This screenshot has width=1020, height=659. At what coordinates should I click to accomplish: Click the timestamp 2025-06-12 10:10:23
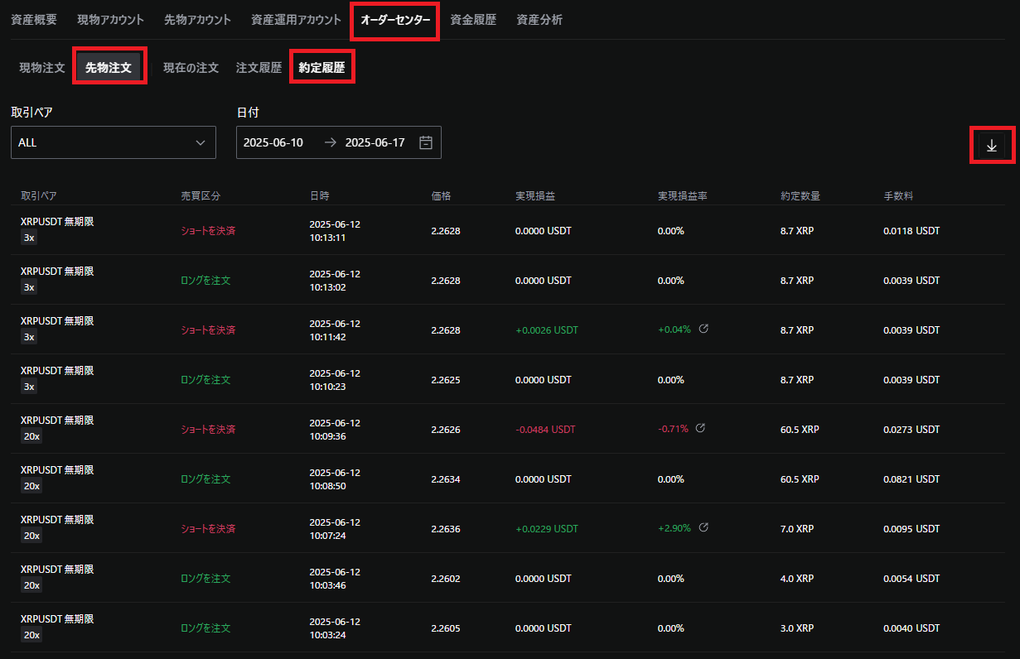(x=335, y=380)
